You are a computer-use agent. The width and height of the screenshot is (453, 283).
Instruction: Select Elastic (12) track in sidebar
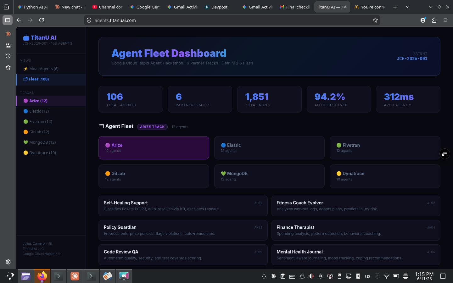(x=51, y=111)
